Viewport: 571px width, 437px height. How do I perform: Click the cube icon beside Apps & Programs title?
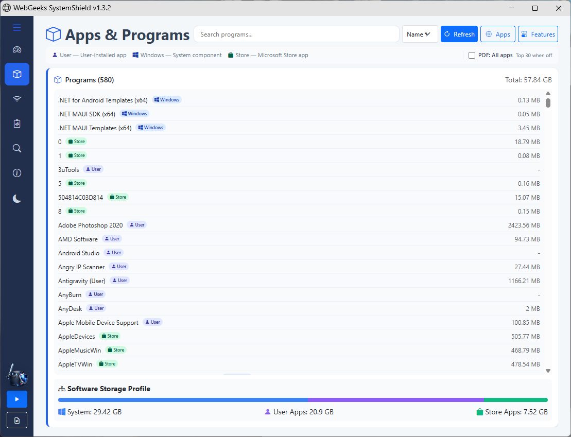53,34
